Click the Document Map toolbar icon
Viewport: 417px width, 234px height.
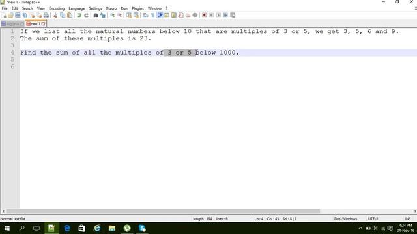pos(174,15)
